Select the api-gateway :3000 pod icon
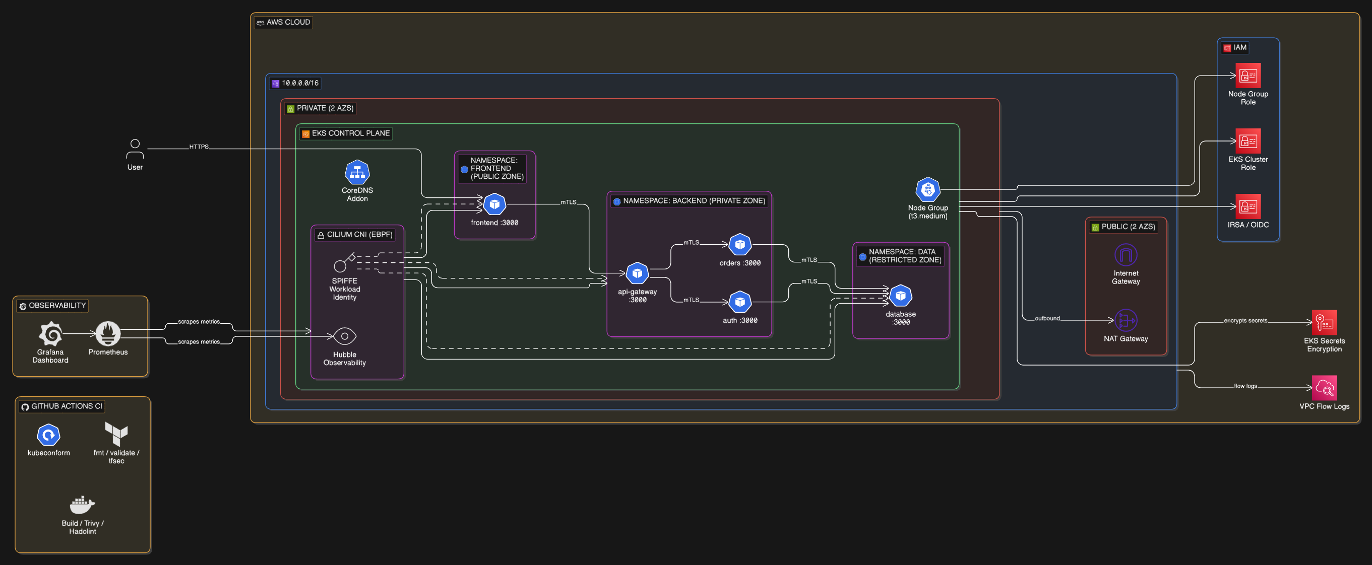 637,273
